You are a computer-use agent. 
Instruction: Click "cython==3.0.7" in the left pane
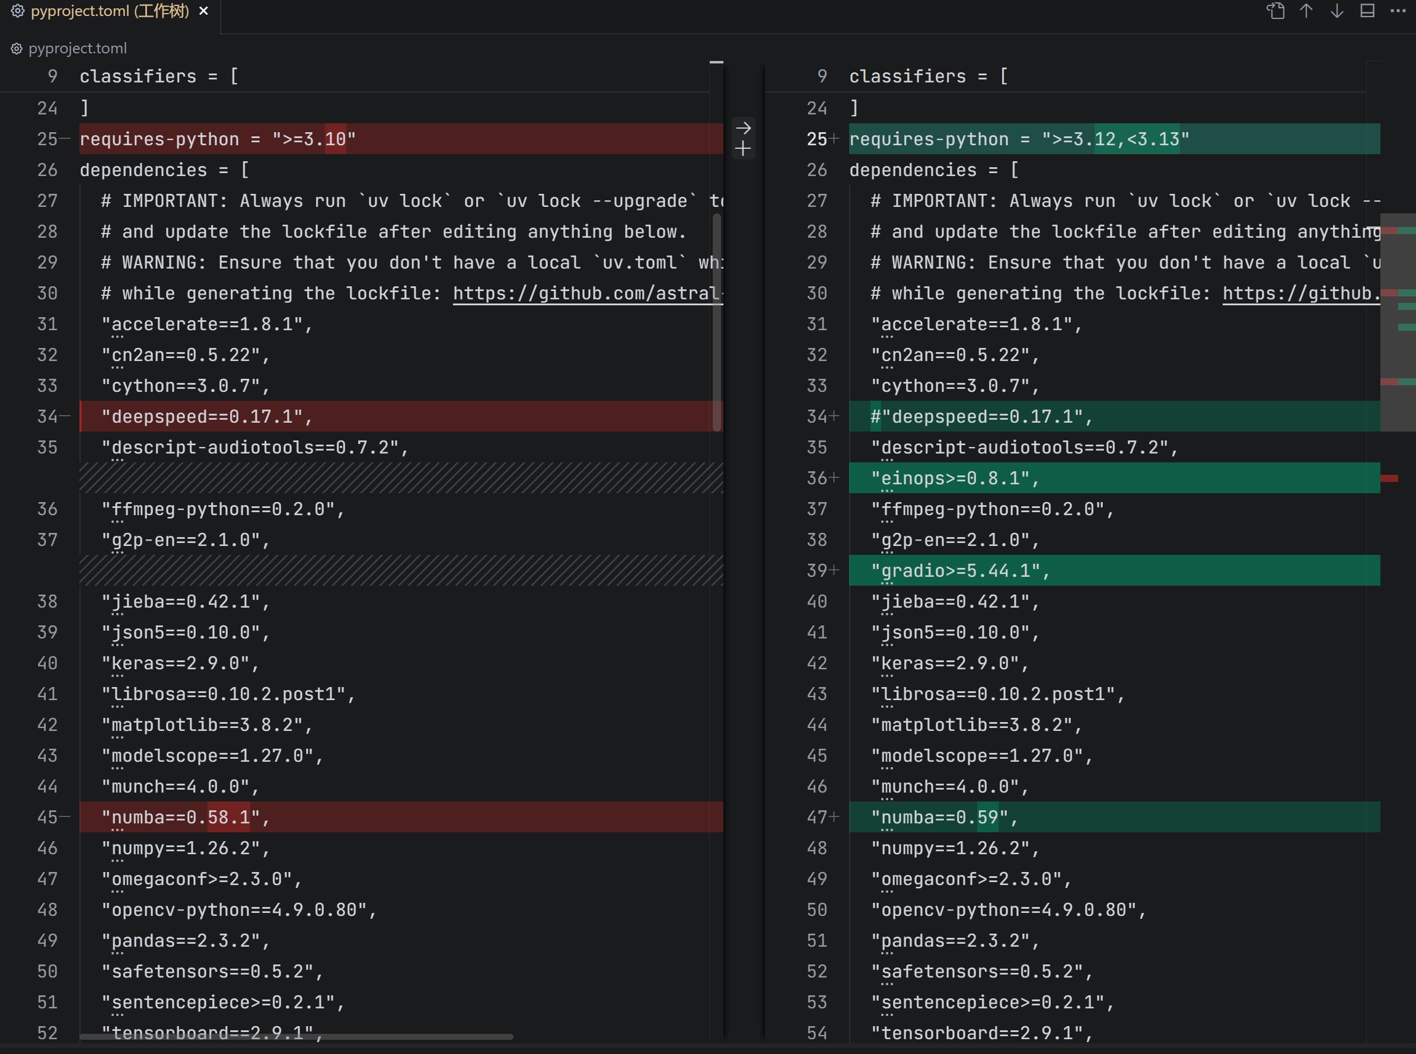186,386
